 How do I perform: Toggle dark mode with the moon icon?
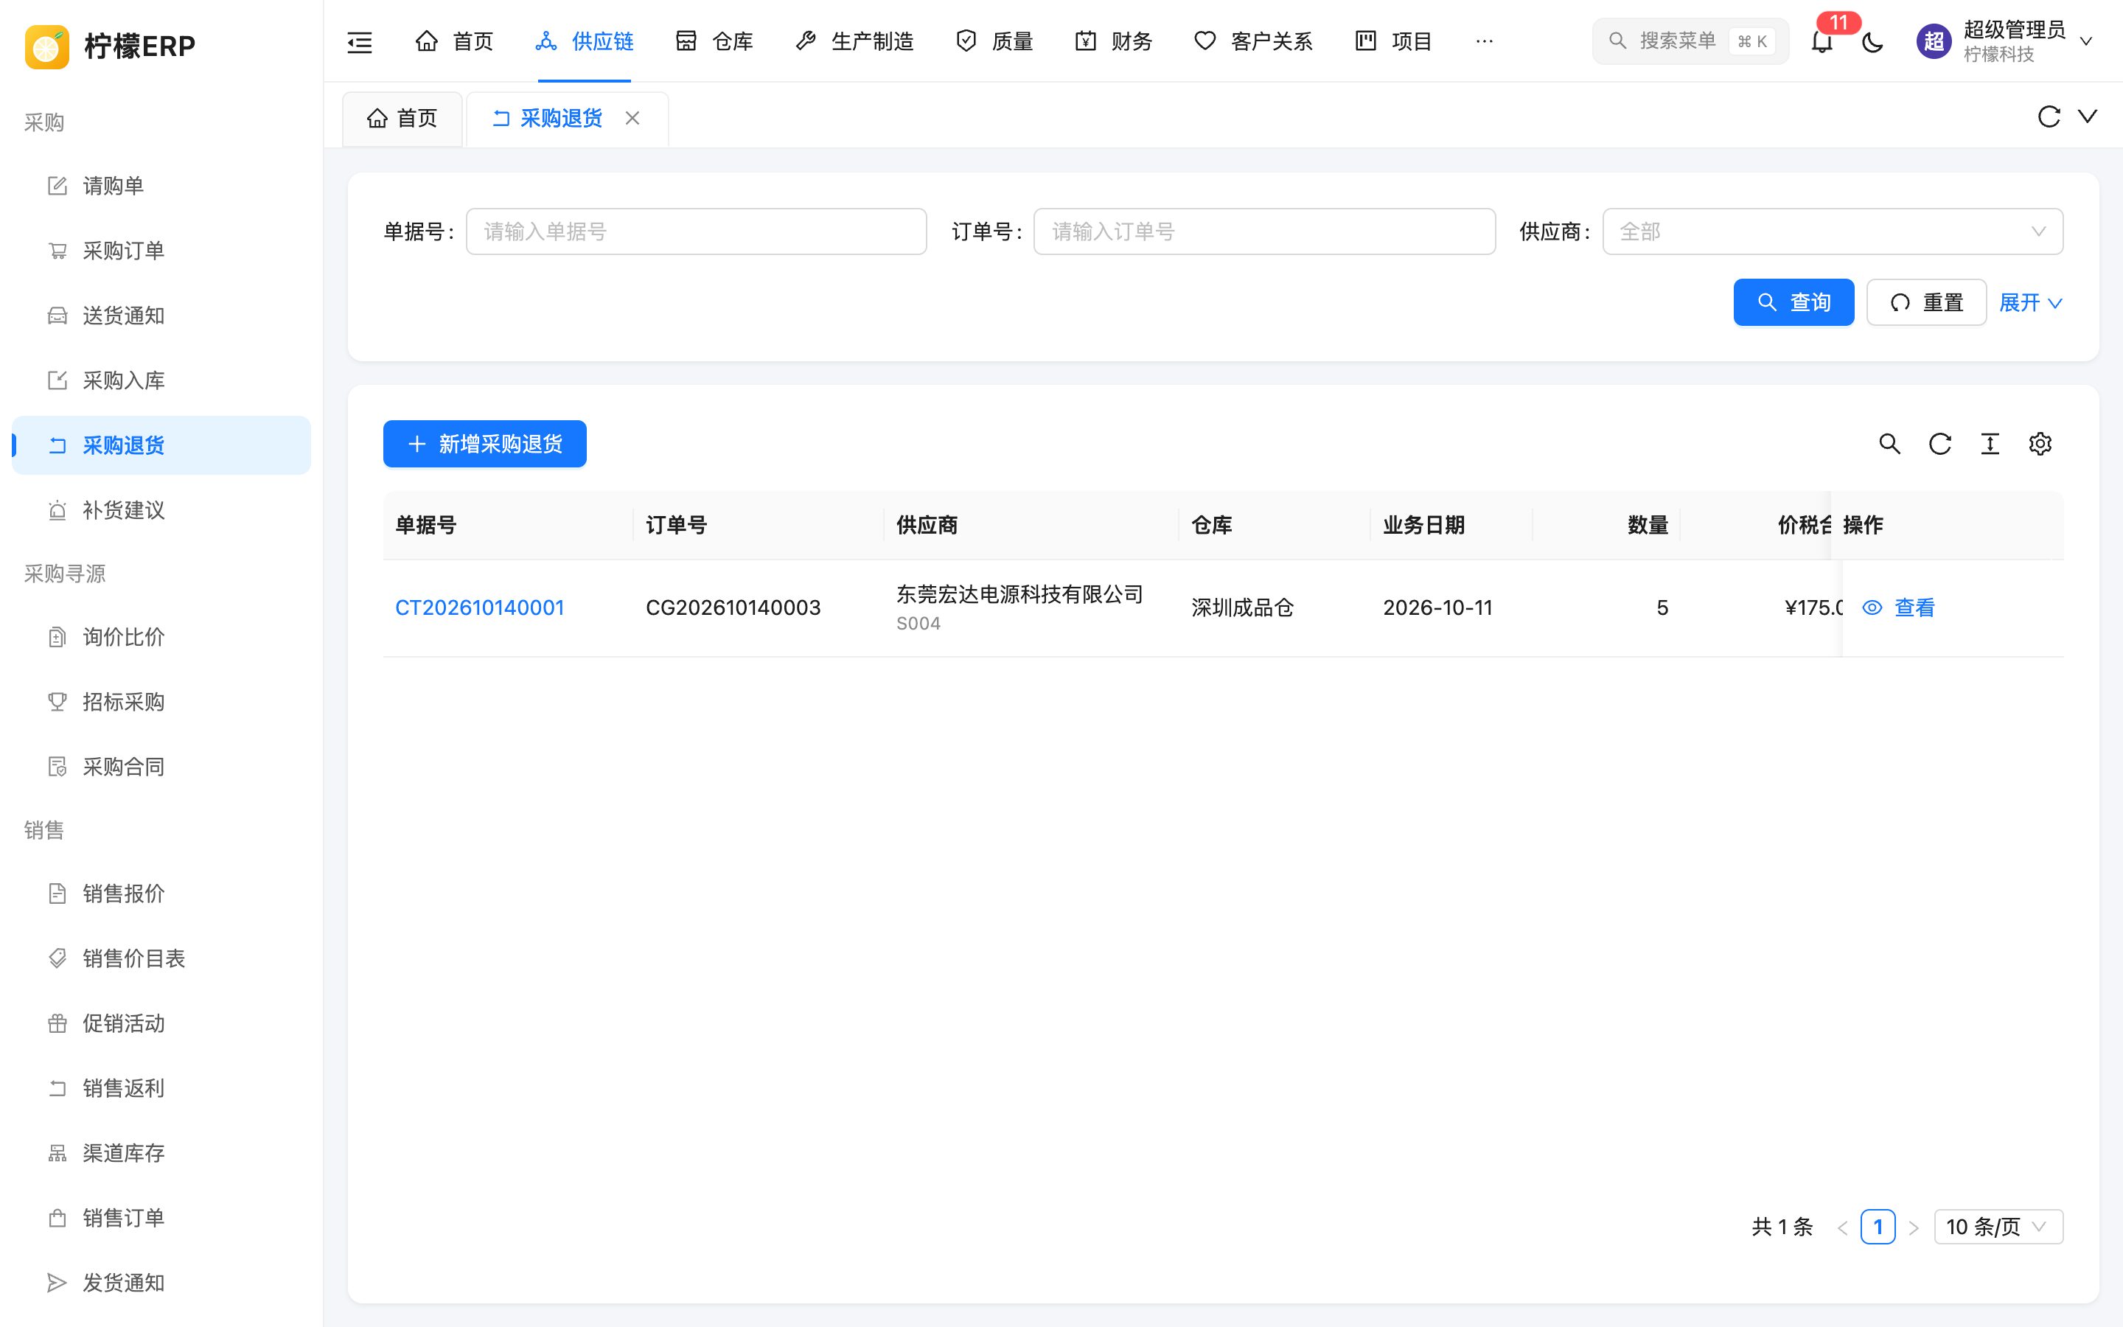coord(1872,41)
